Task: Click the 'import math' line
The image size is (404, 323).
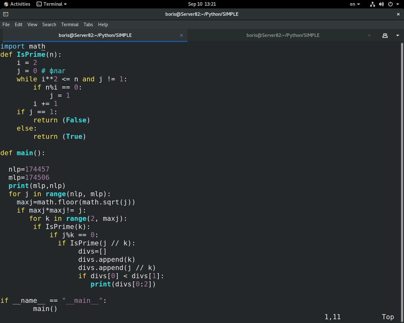Action: coord(23,46)
